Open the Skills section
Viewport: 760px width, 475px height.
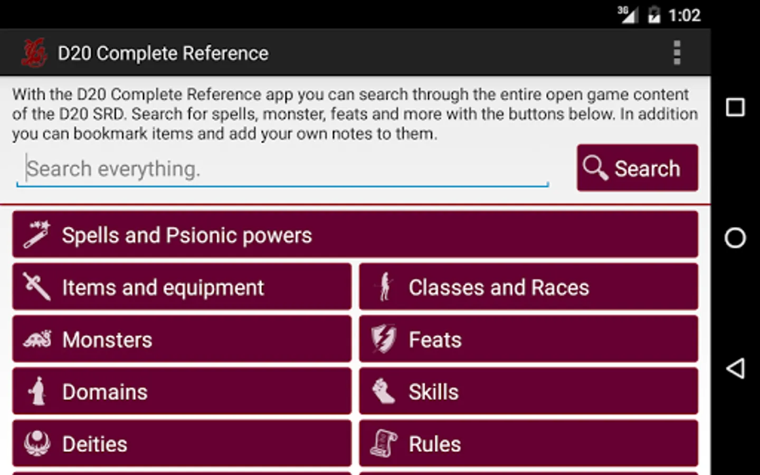529,391
